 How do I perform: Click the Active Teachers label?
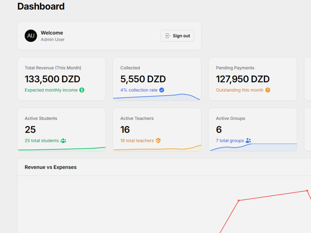137,118
